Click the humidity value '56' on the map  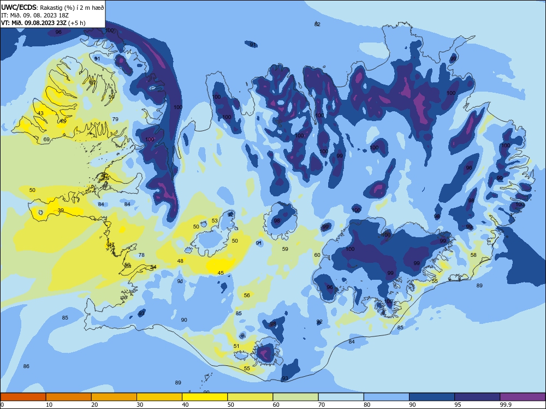pyautogui.click(x=247, y=296)
